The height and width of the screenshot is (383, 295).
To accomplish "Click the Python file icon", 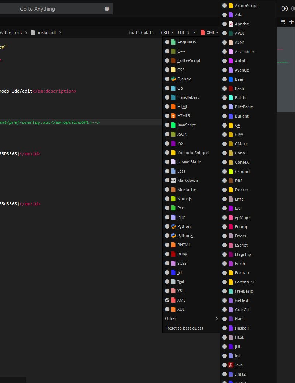I will [173, 226].
